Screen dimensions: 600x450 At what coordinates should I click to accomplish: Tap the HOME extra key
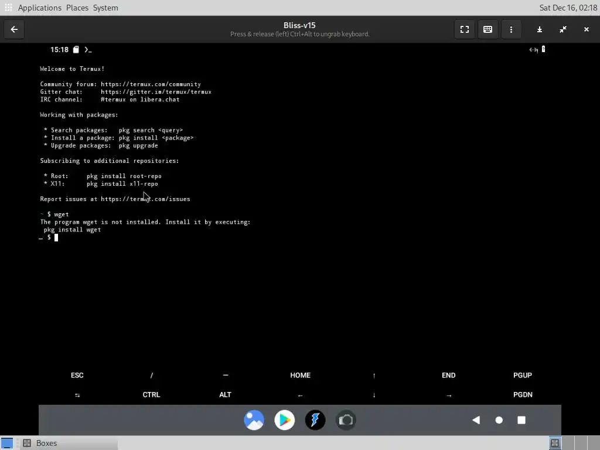pos(300,376)
